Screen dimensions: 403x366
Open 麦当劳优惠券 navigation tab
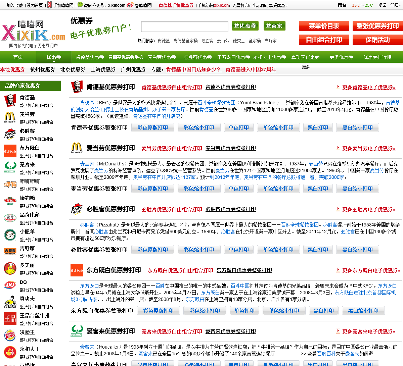click(162, 57)
